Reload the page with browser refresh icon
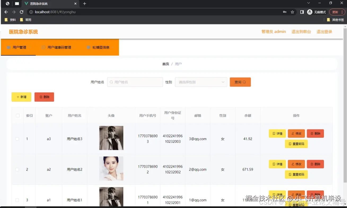The image size is (347, 208). (22, 12)
